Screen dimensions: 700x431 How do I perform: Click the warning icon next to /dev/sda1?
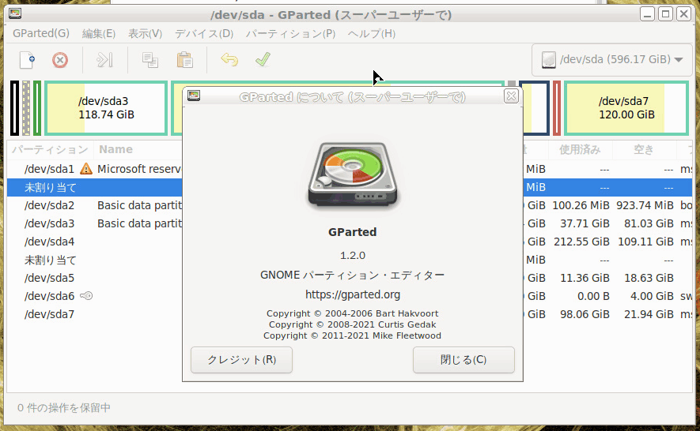[x=85, y=169]
